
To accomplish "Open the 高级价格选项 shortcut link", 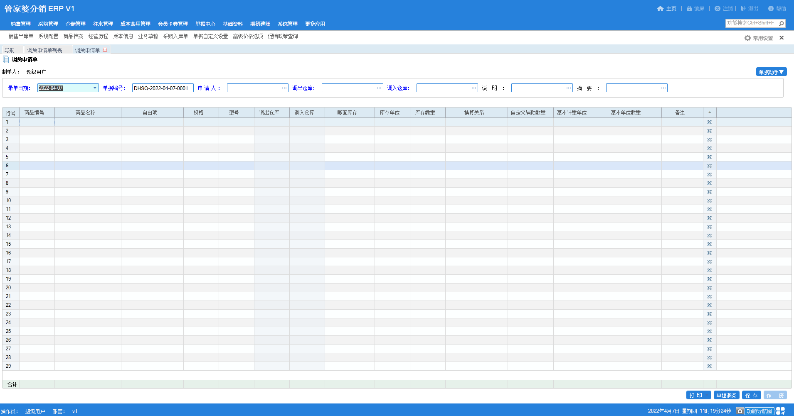I will [x=248, y=37].
